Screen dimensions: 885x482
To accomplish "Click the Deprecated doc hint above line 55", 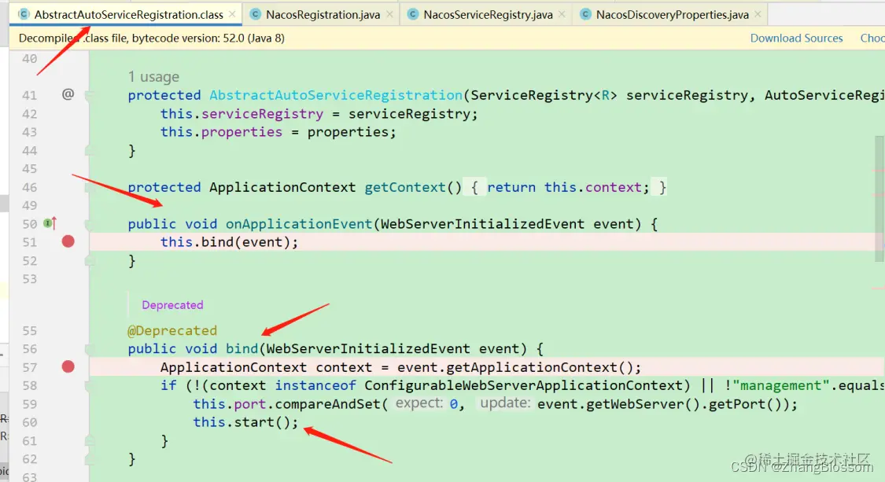I will pos(172,305).
